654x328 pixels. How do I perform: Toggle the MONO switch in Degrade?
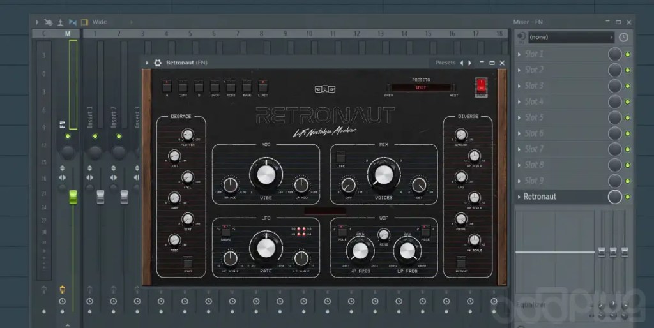[188, 262]
